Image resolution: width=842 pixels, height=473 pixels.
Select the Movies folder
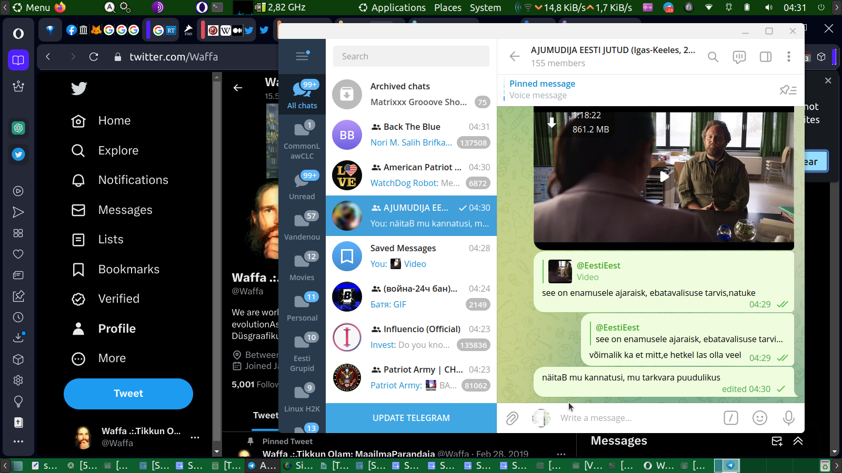tap(302, 266)
